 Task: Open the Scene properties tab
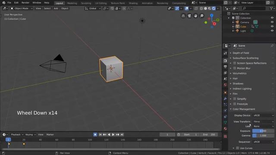[x=225, y=79]
